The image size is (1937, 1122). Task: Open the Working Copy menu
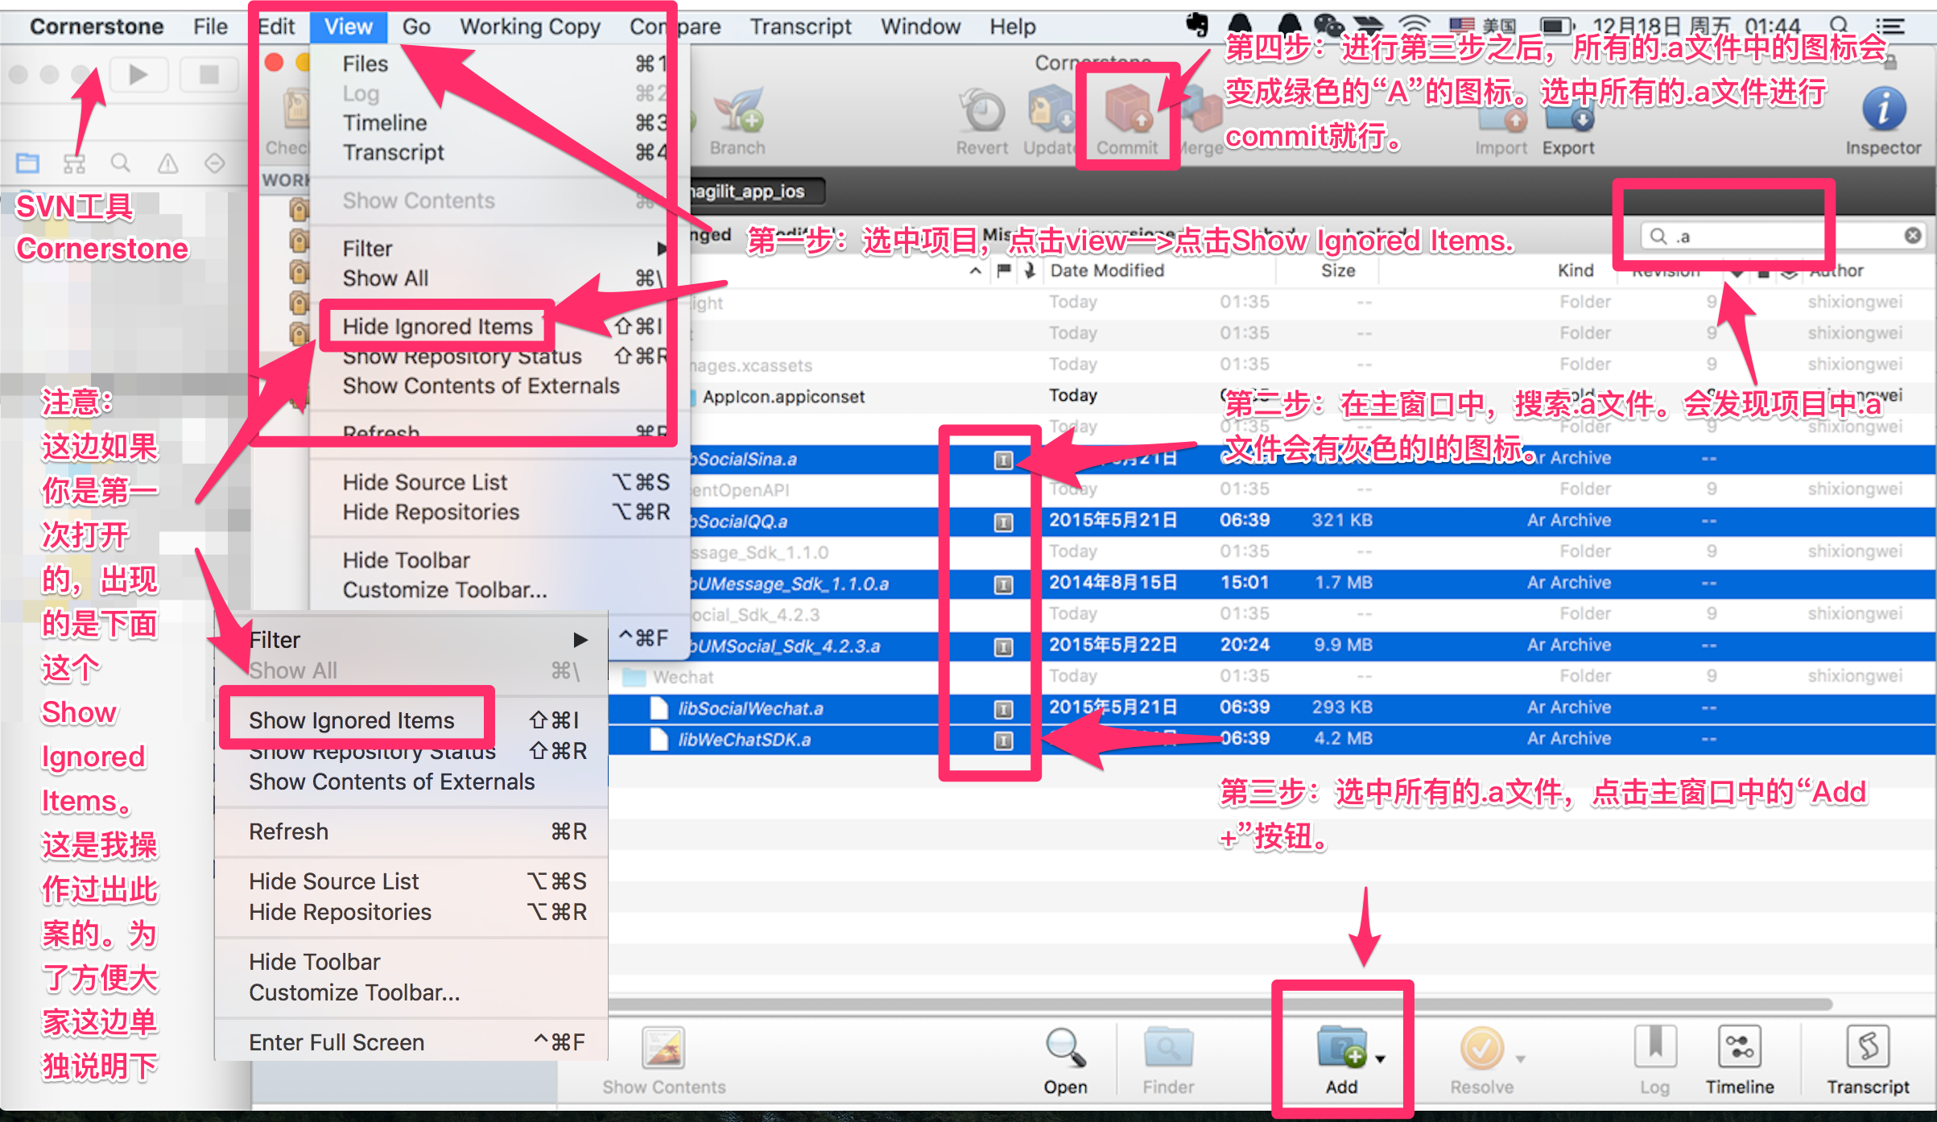[x=531, y=27]
